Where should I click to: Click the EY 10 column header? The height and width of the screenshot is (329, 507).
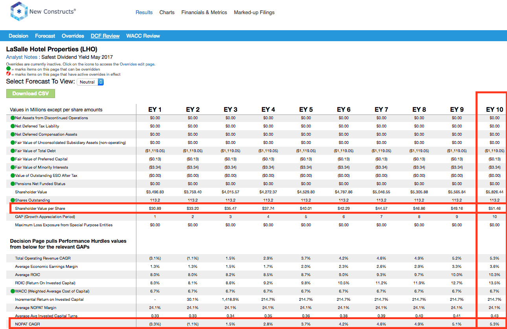point(494,109)
